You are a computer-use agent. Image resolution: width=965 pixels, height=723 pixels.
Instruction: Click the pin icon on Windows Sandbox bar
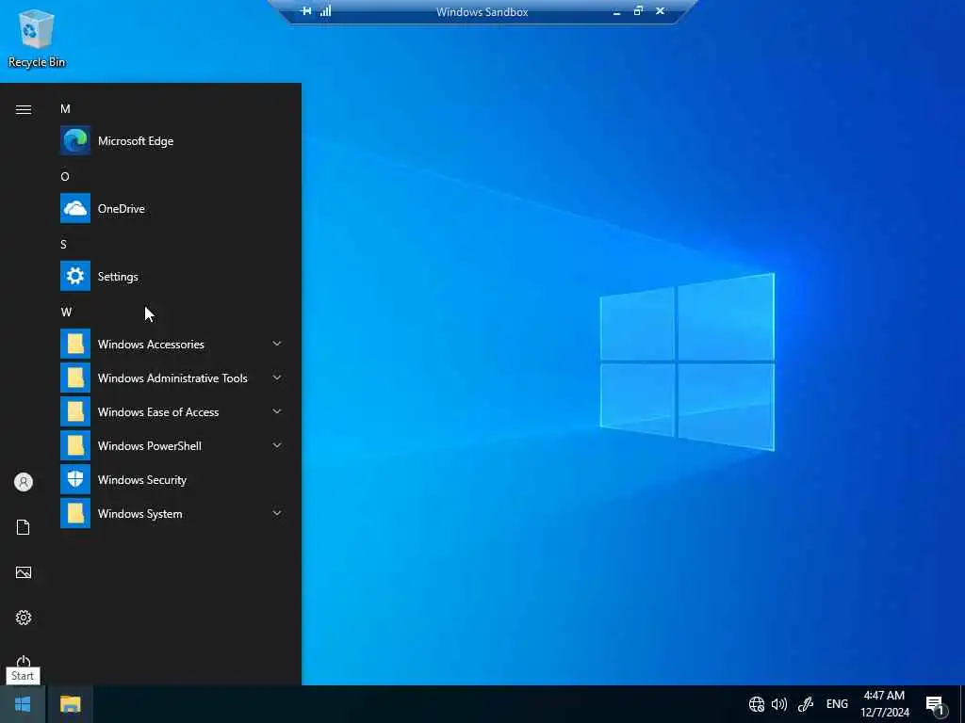click(x=306, y=11)
